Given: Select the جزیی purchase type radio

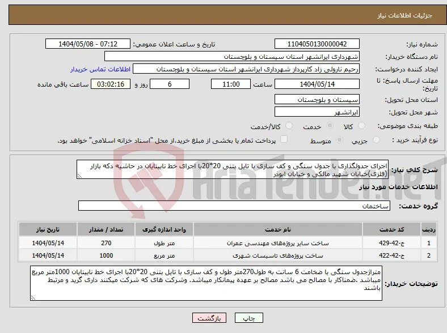Looking at the screenshot, I should [x=376, y=139].
